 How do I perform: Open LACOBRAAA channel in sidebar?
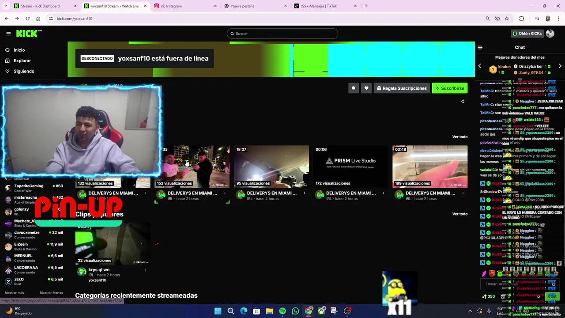[34, 269]
